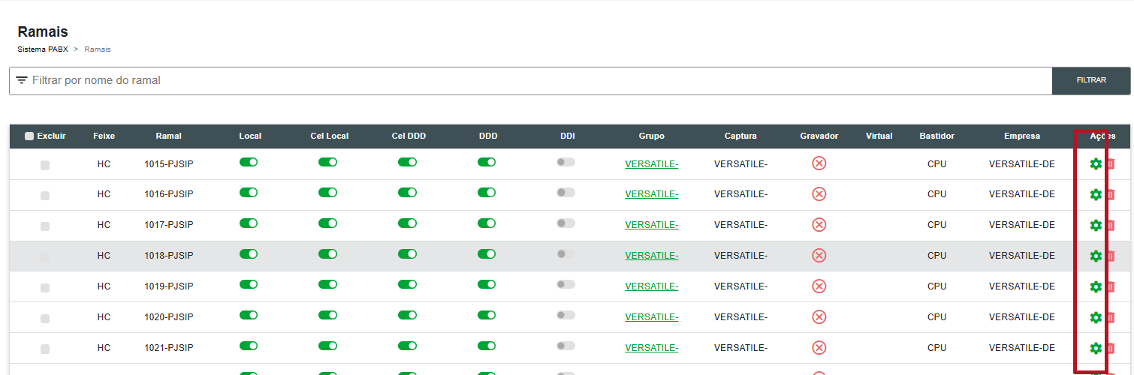This screenshot has height=375, width=1134.
Task: Click the Empresa column header
Action: coord(1022,136)
